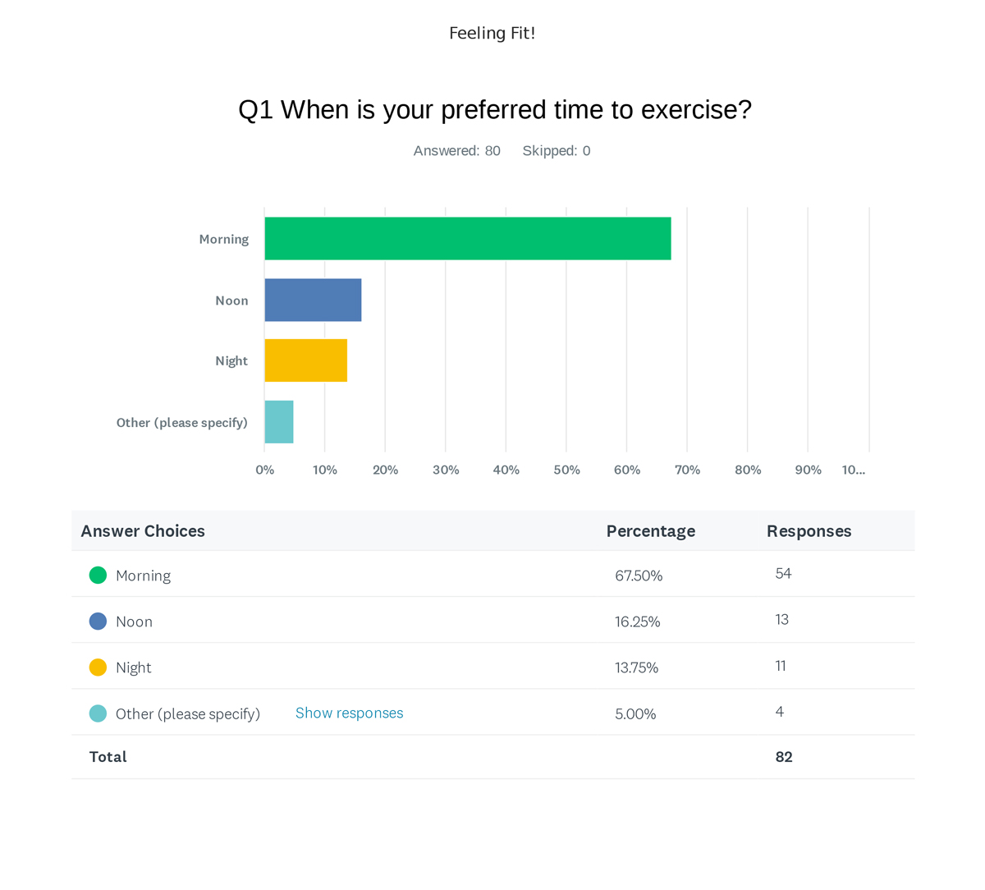Select the blue Noon bar in chart
Image resolution: width=985 pixels, height=890 pixels.
(313, 300)
